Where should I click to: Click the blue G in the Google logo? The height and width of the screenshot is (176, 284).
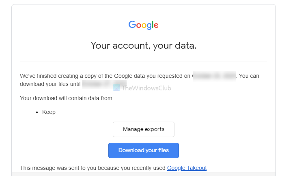[132, 24]
